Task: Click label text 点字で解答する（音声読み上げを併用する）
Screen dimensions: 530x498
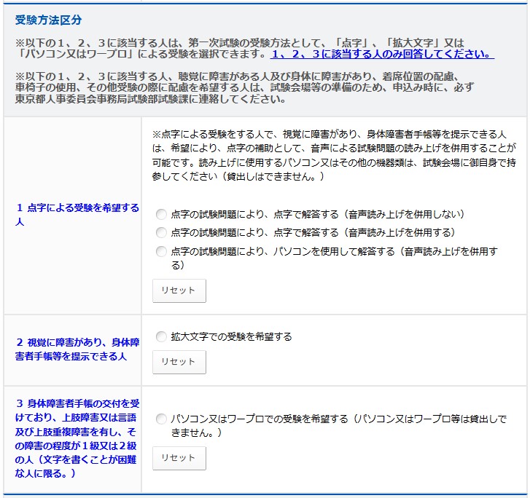Action: point(313,233)
